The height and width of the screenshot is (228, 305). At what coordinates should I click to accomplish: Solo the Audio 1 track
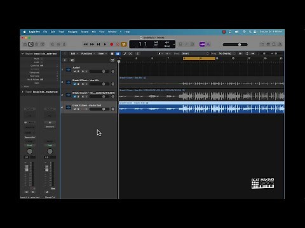[78, 72]
